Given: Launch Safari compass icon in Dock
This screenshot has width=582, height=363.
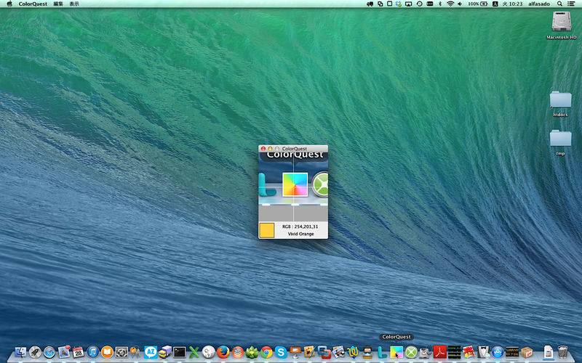Looking at the screenshot, I should coord(49,352).
